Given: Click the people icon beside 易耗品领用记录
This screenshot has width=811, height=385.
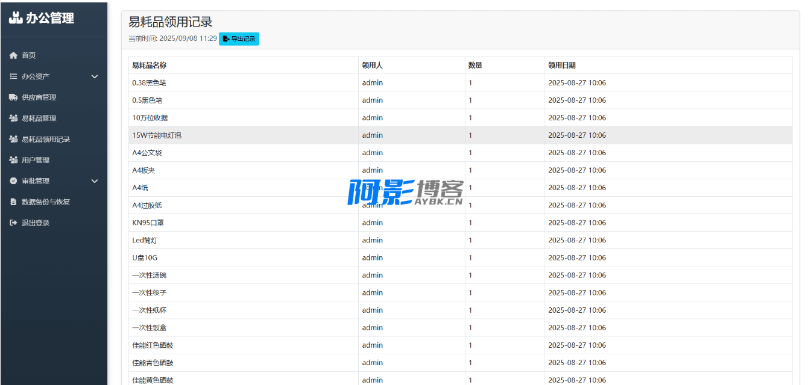Looking at the screenshot, I should 13,140.
